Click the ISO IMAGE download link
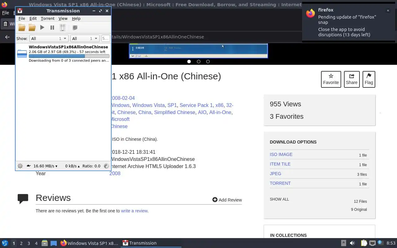 point(281,154)
